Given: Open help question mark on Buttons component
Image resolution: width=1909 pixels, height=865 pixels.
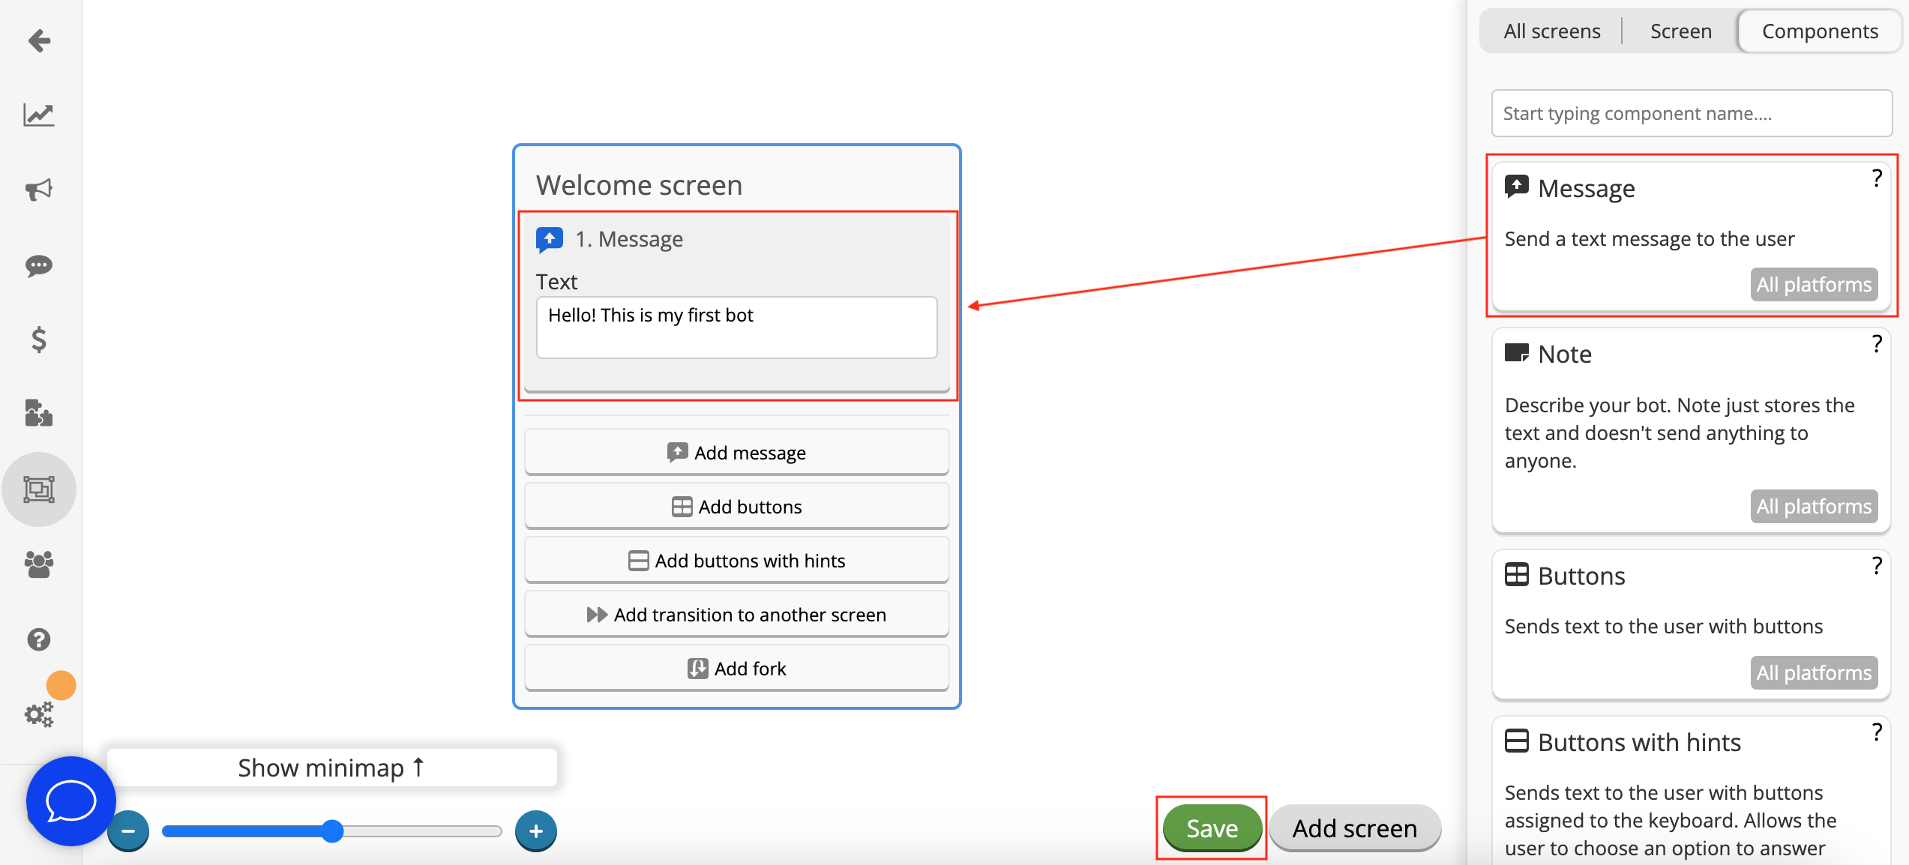Looking at the screenshot, I should tap(1877, 566).
